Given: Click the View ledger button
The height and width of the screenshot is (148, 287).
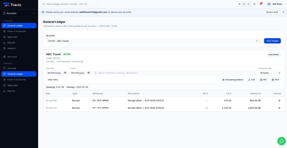Looking at the screenshot, I should coord(272,41).
